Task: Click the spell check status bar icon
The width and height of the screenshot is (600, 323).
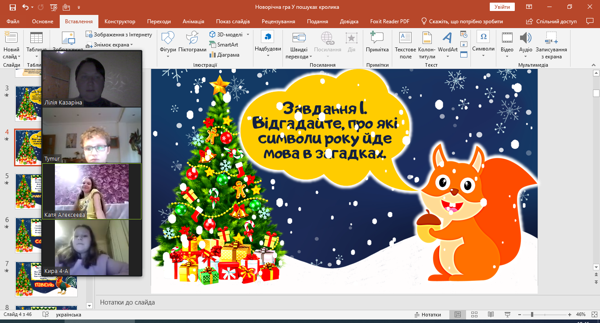Action: (x=45, y=315)
